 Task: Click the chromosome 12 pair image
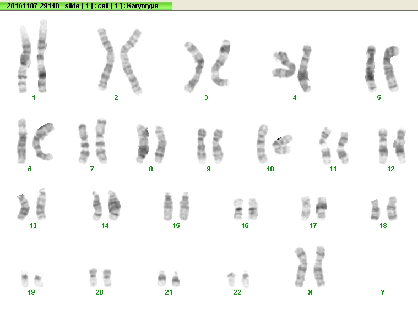click(392, 146)
